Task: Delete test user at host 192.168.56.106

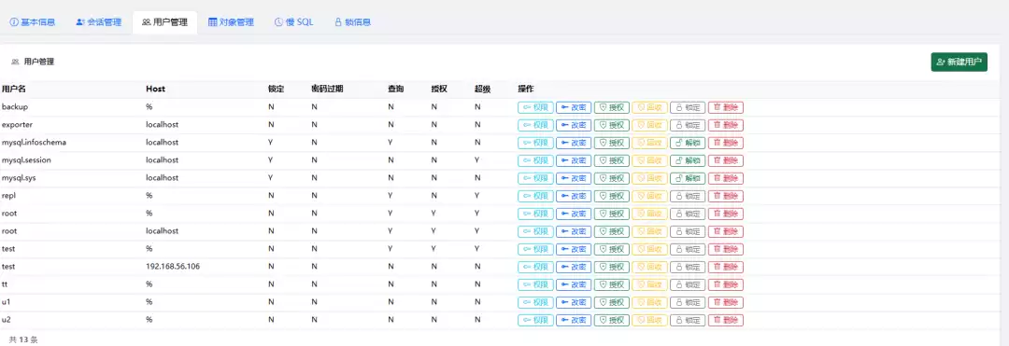Action: tap(725, 267)
